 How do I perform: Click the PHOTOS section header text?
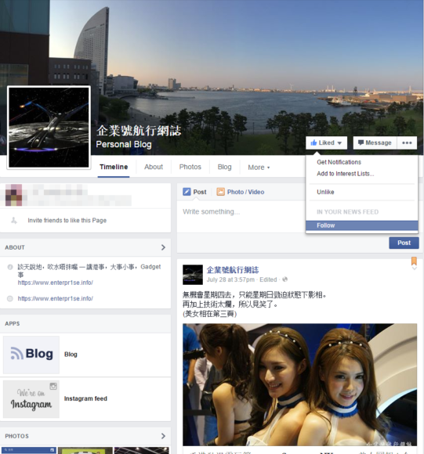pyautogui.click(x=16, y=436)
